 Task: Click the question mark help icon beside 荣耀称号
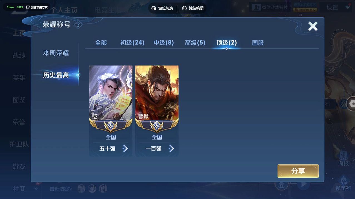point(78,25)
